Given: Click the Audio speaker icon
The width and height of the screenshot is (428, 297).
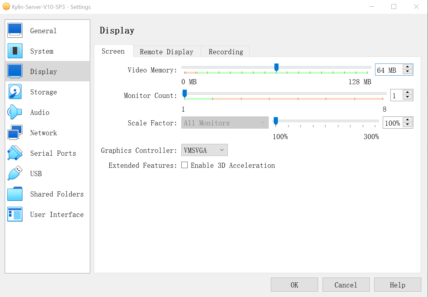Looking at the screenshot, I should 15,112.
